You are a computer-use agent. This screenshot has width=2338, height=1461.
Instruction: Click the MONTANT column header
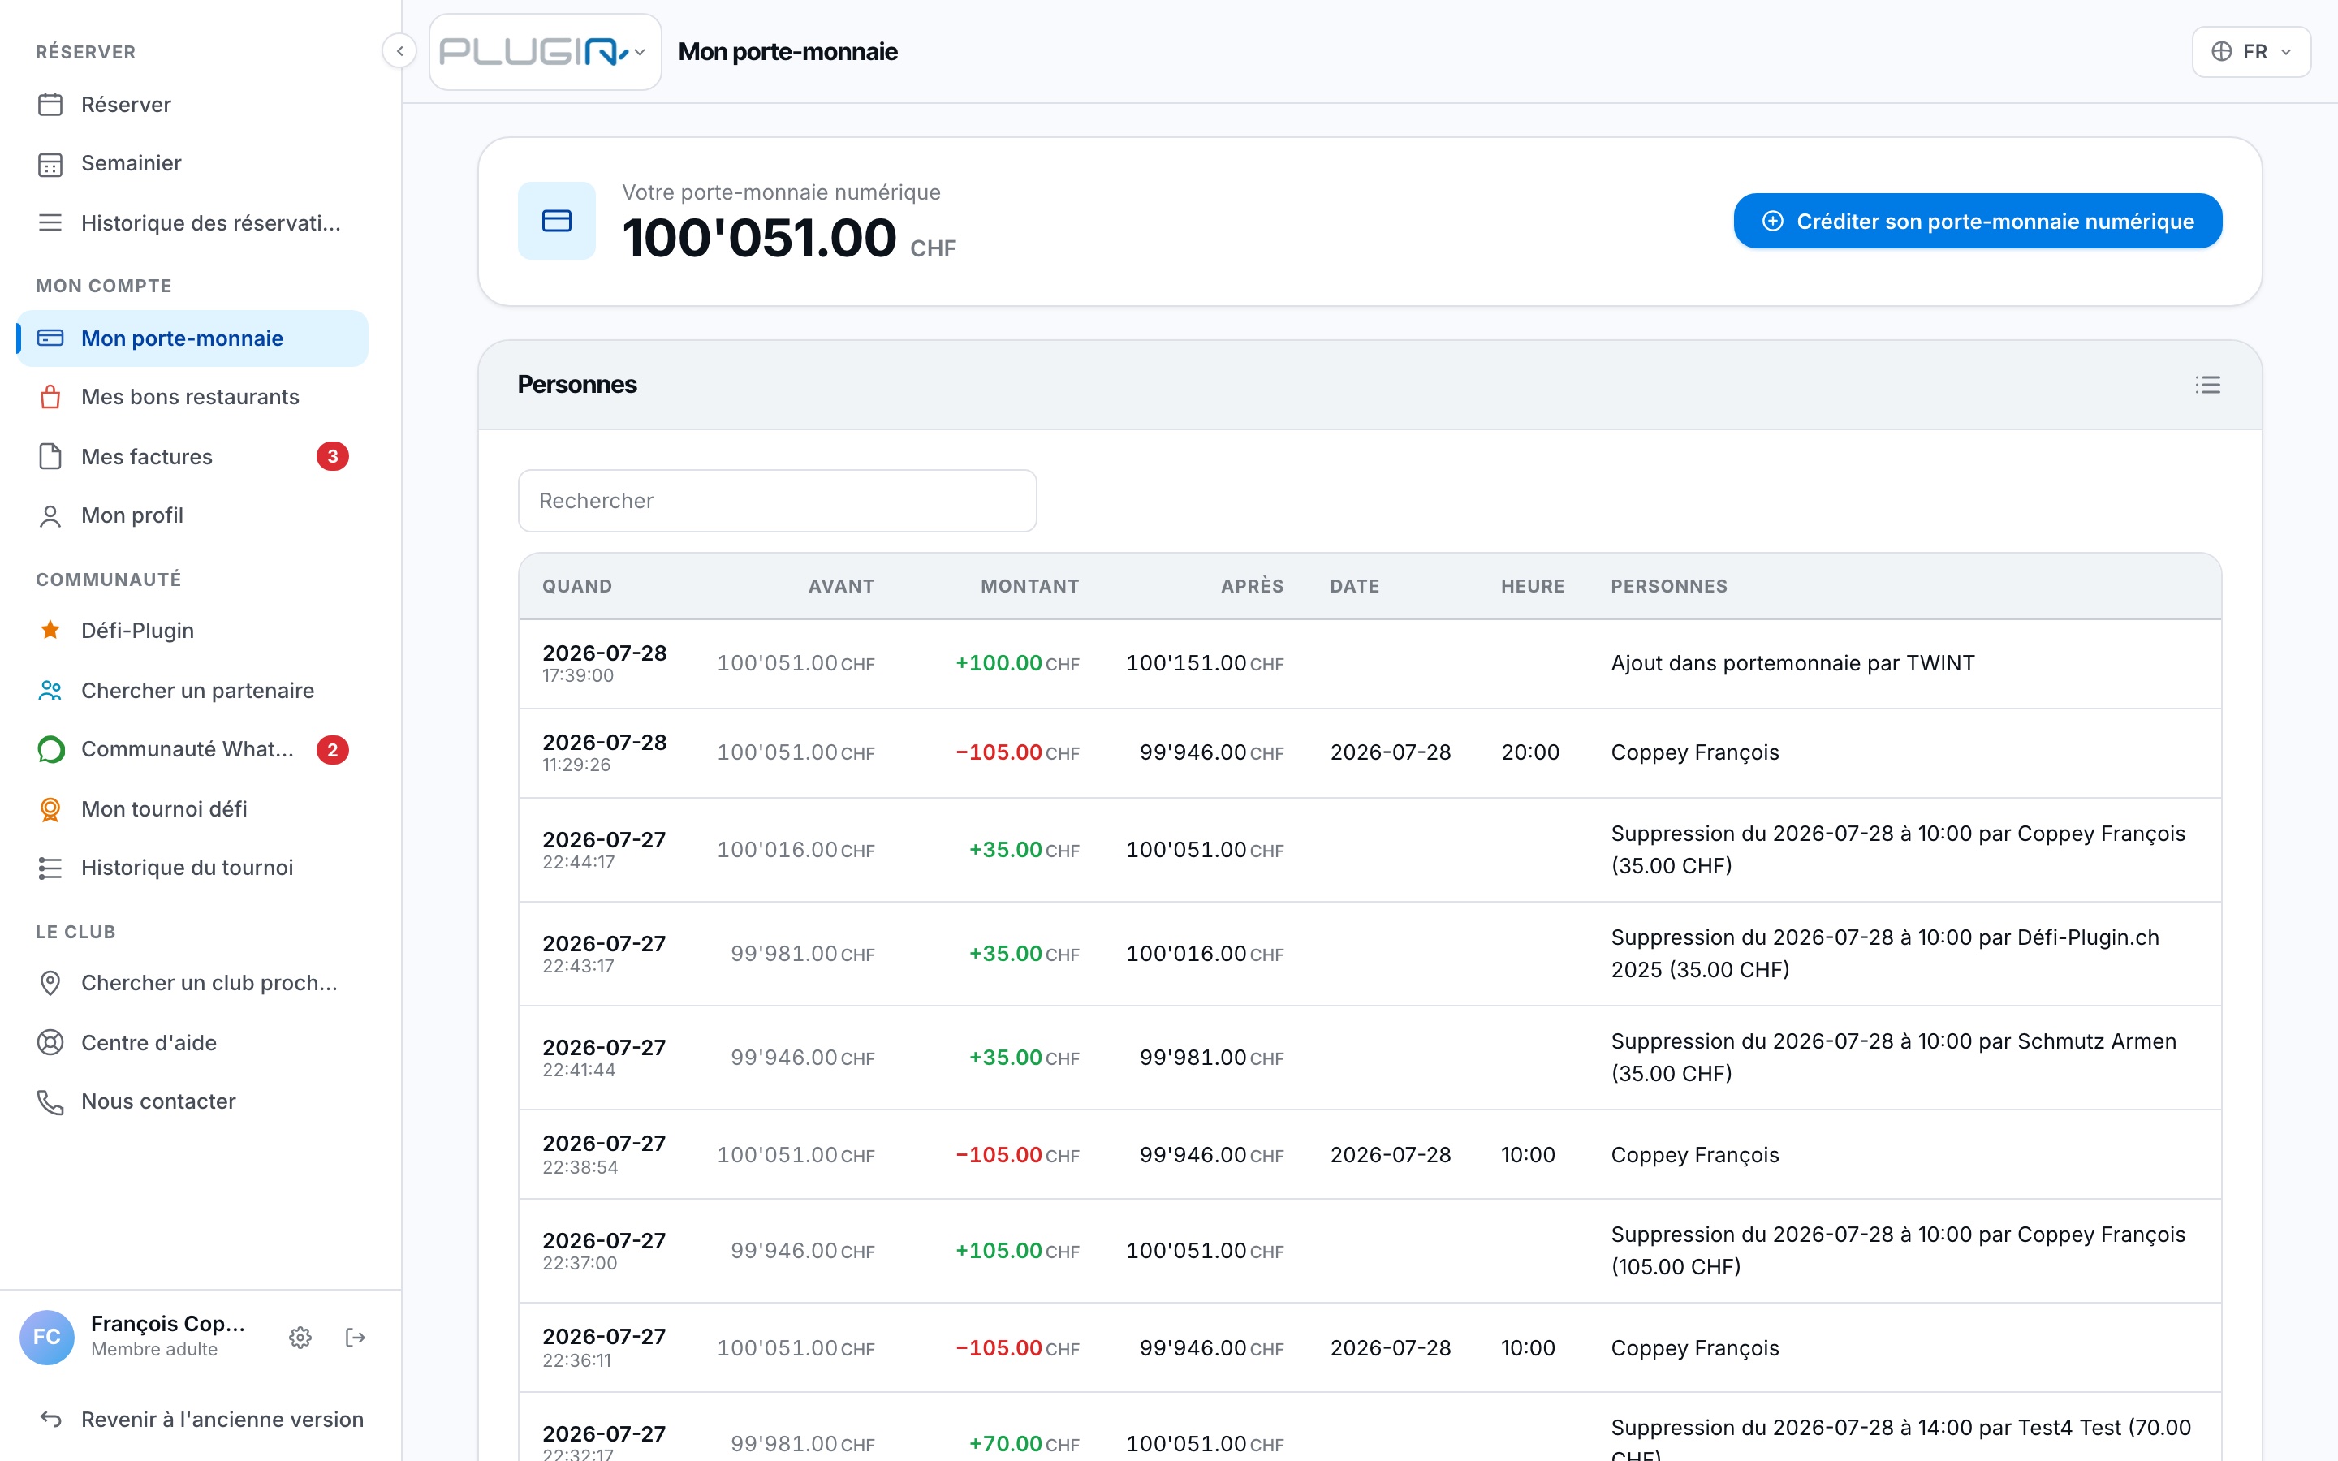(x=1030, y=587)
